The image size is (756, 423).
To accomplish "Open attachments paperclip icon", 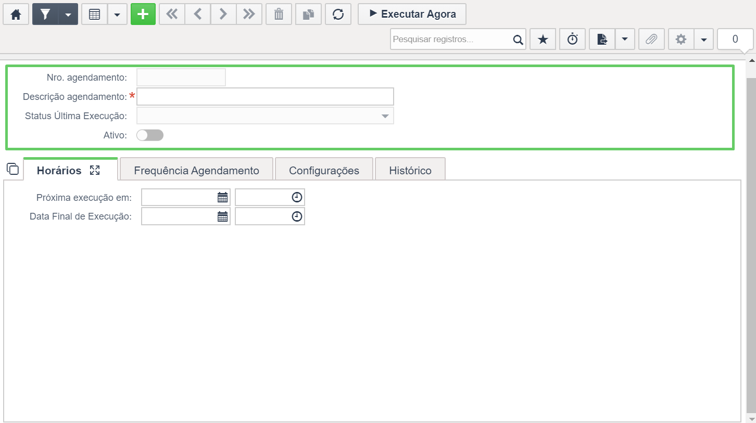I will pyautogui.click(x=651, y=40).
